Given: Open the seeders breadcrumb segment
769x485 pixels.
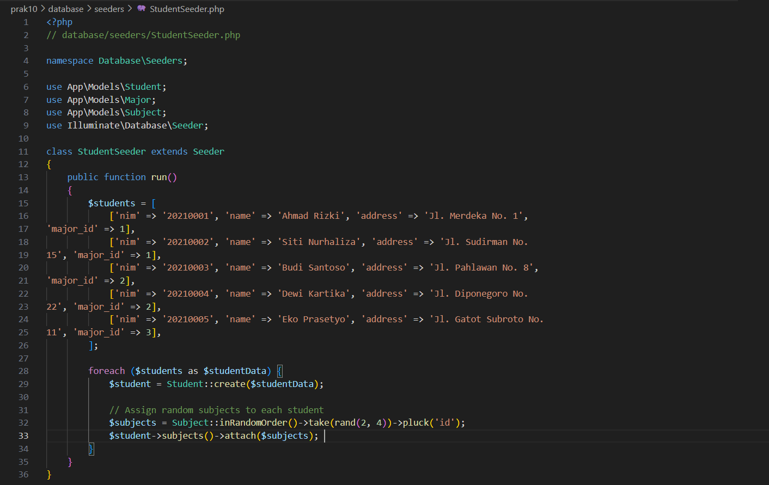Looking at the screenshot, I should point(109,9).
